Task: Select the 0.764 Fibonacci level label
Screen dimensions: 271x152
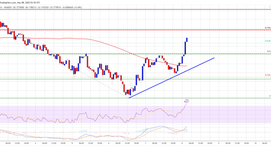Action: click(x=268, y=28)
